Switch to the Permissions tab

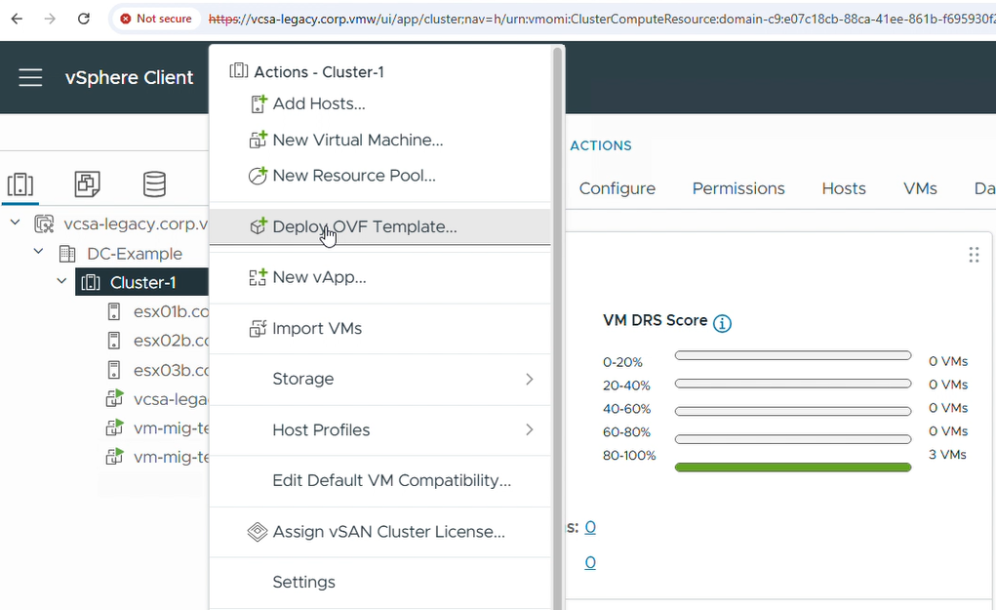[x=738, y=188]
